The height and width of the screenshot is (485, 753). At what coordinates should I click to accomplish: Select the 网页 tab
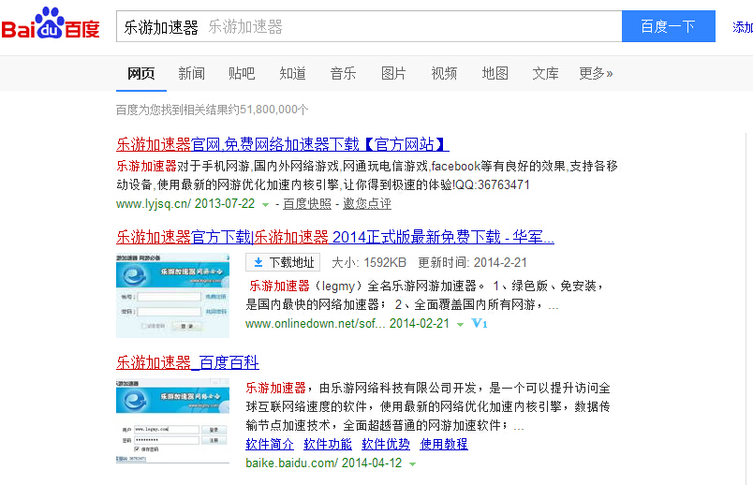click(x=141, y=73)
